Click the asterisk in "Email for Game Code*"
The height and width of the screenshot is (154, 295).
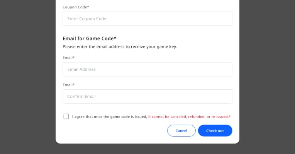pyautogui.click(x=115, y=38)
